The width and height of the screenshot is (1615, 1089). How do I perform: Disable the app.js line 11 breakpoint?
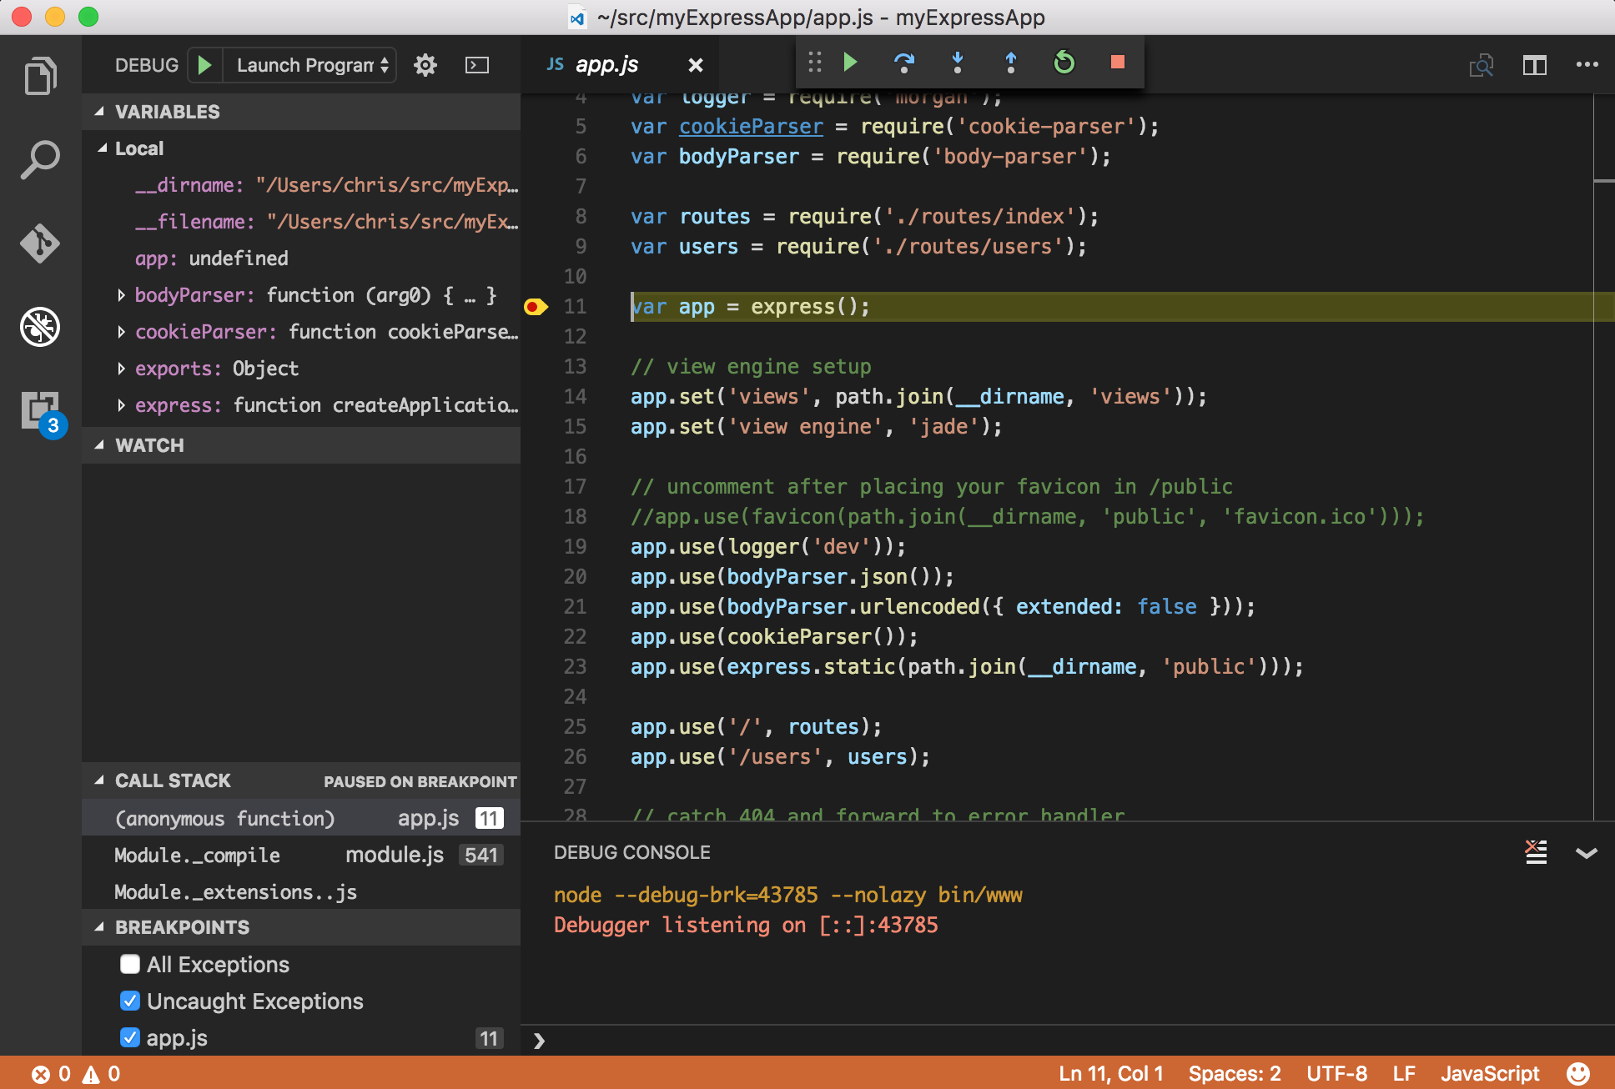[x=130, y=1037]
